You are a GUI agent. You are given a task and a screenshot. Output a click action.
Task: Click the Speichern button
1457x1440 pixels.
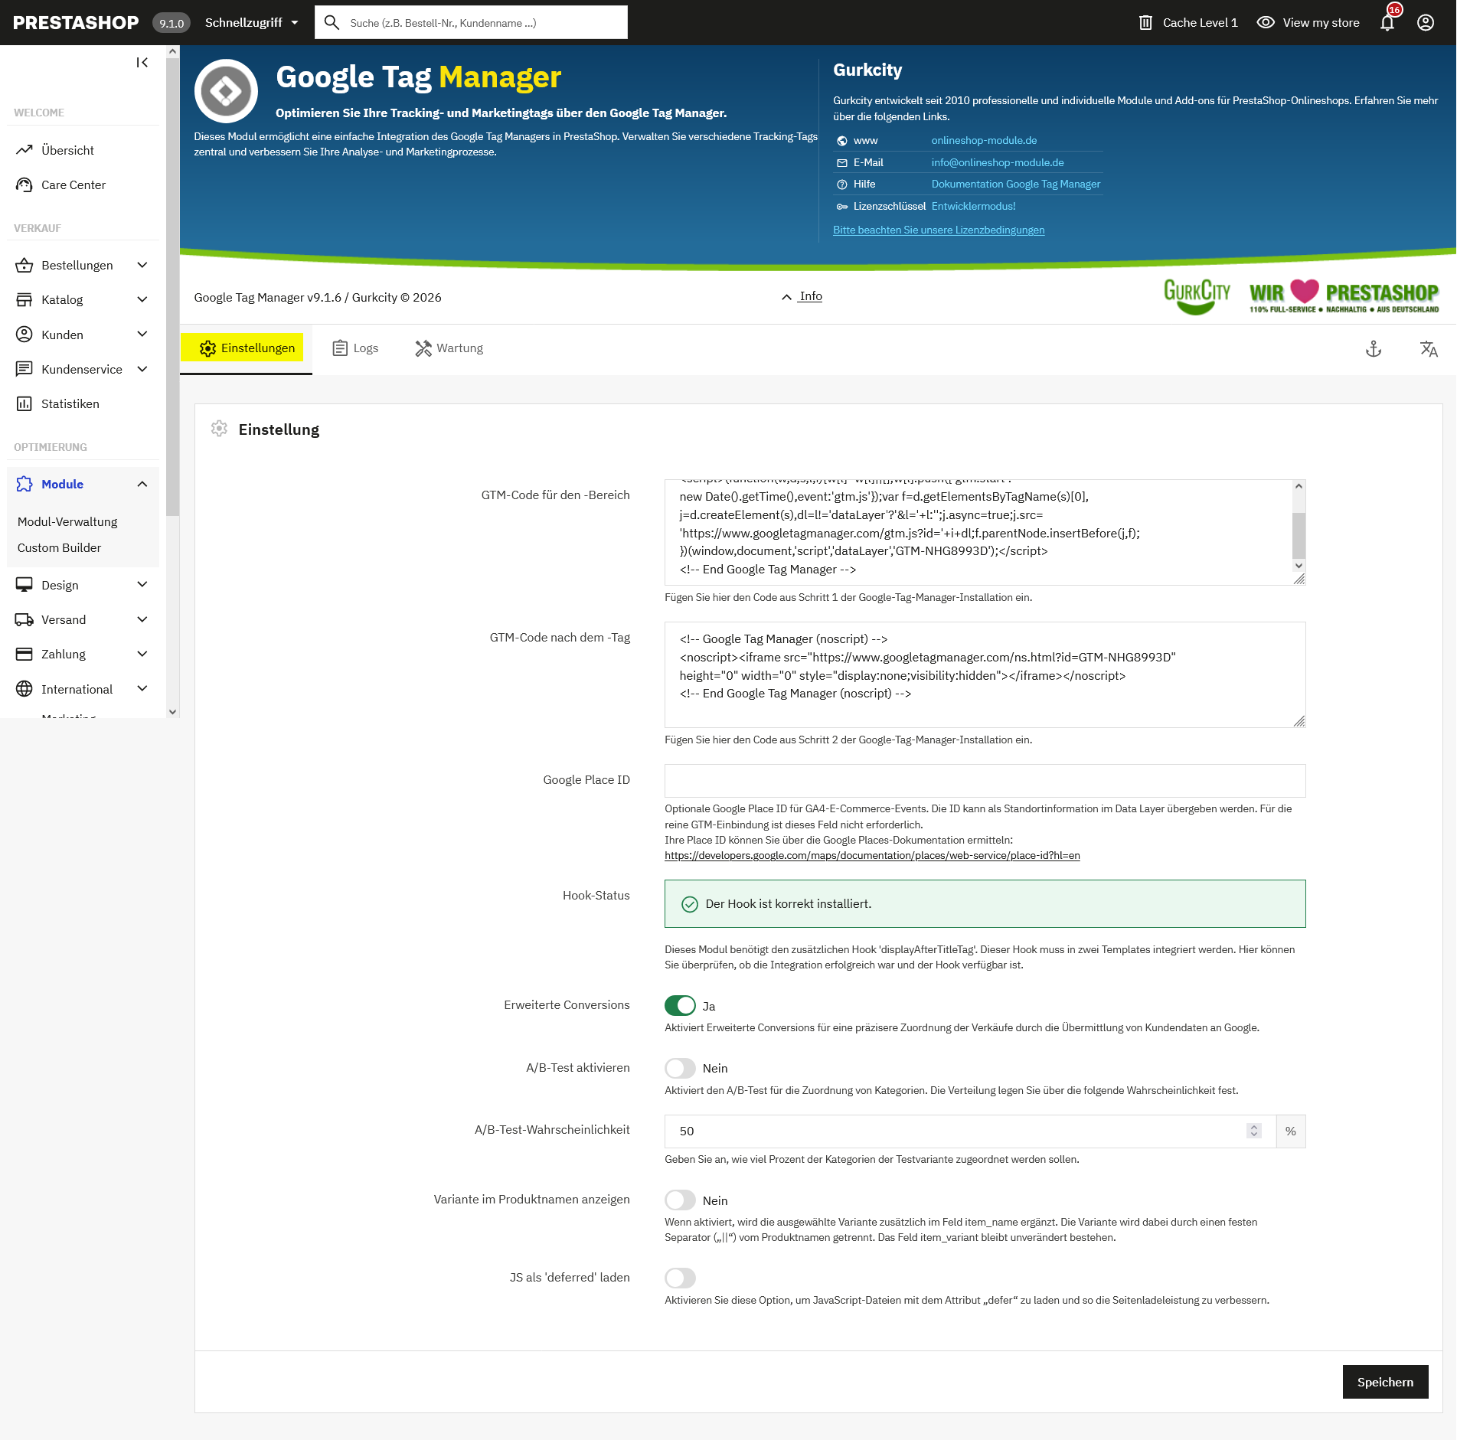pyautogui.click(x=1385, y=1382)
